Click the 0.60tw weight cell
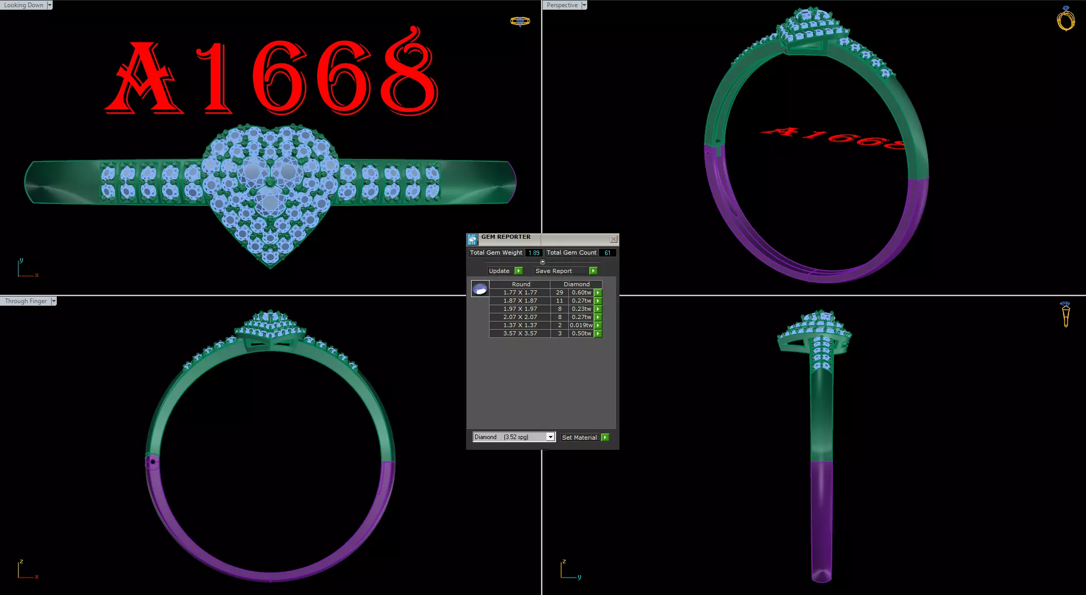 (x=581, y=292)
